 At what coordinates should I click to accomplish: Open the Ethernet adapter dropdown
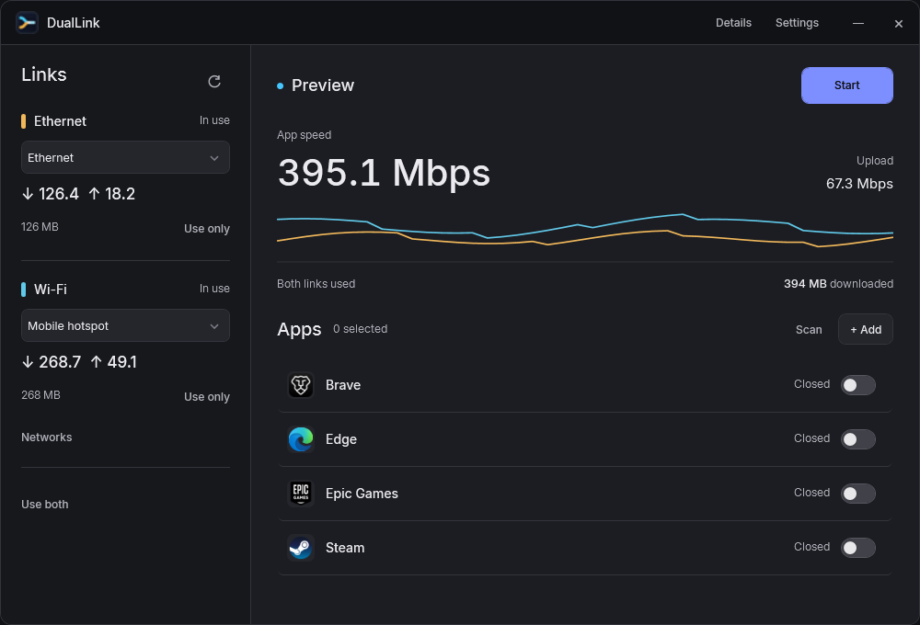click(x=125, y=157)
